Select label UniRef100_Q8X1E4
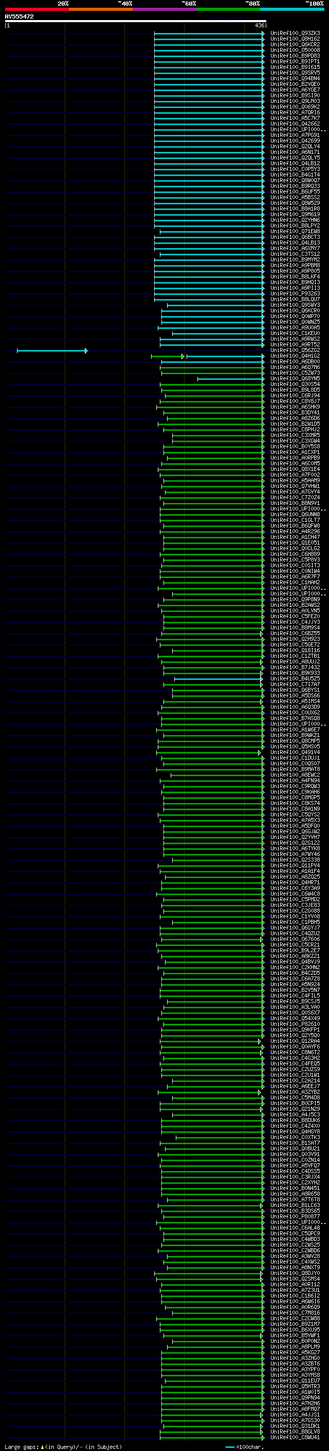 tap(295, 469)
